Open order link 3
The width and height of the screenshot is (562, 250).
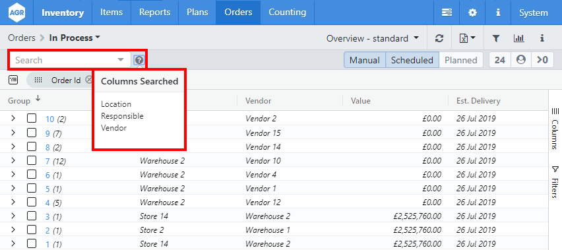coord(47,217)
